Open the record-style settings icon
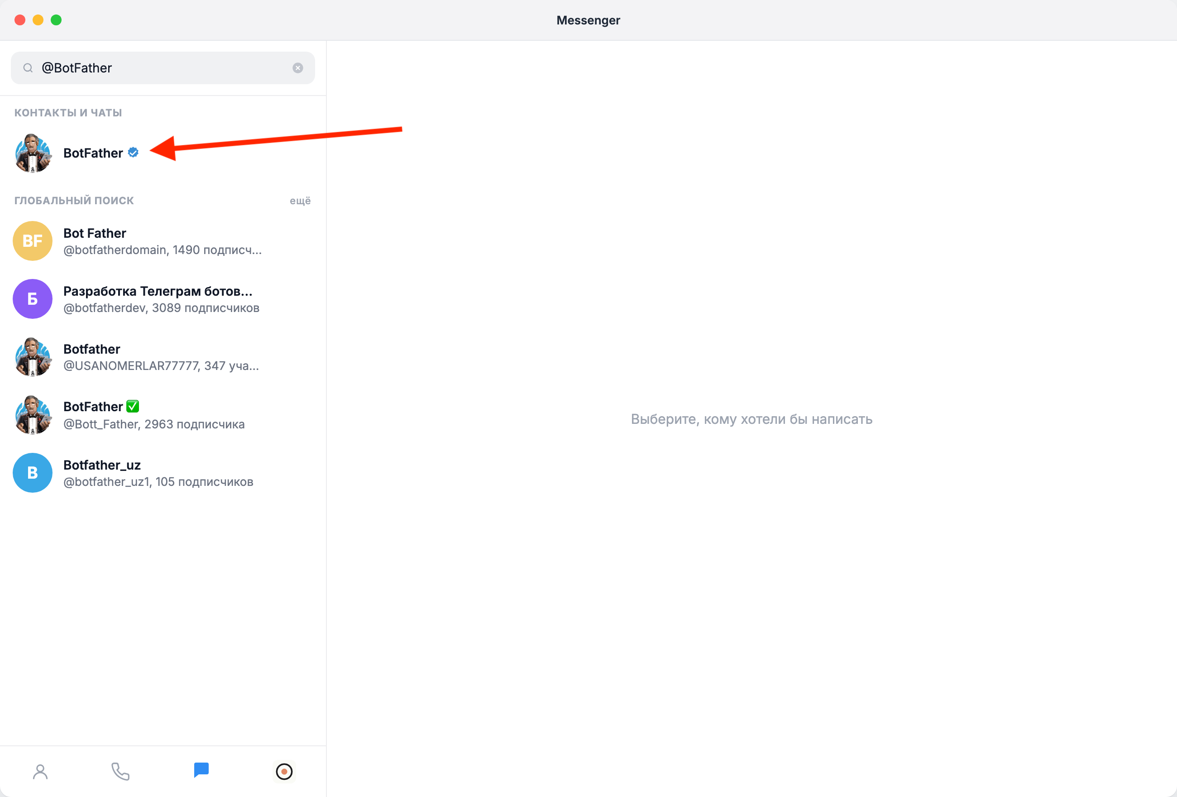Viewport: 1177px width, 797px height. (284, 772)
